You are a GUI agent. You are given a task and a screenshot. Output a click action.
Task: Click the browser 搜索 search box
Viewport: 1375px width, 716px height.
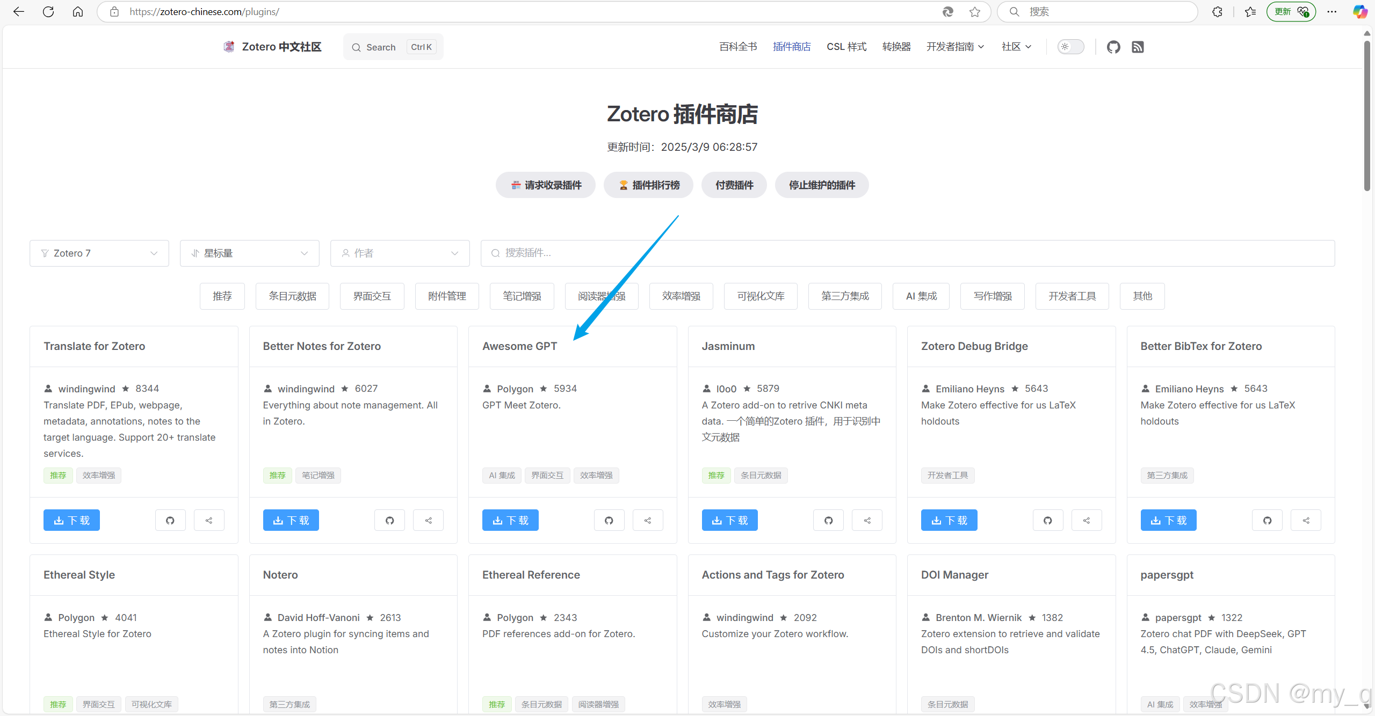pos(1097,12)
